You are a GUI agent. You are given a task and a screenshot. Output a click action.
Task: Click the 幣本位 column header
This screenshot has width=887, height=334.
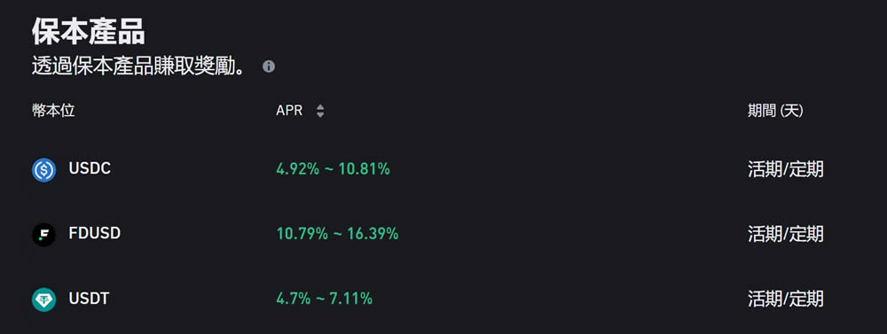click(x=53, y=111)
